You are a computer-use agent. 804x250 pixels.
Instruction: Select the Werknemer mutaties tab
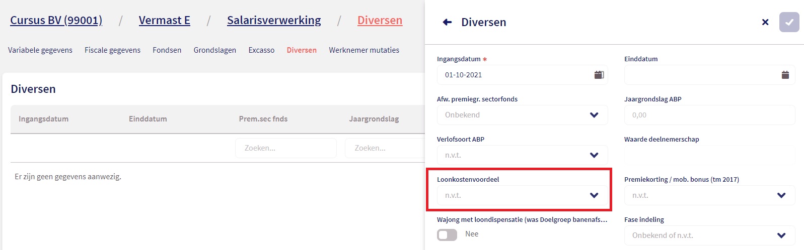(x=364, y=50)
